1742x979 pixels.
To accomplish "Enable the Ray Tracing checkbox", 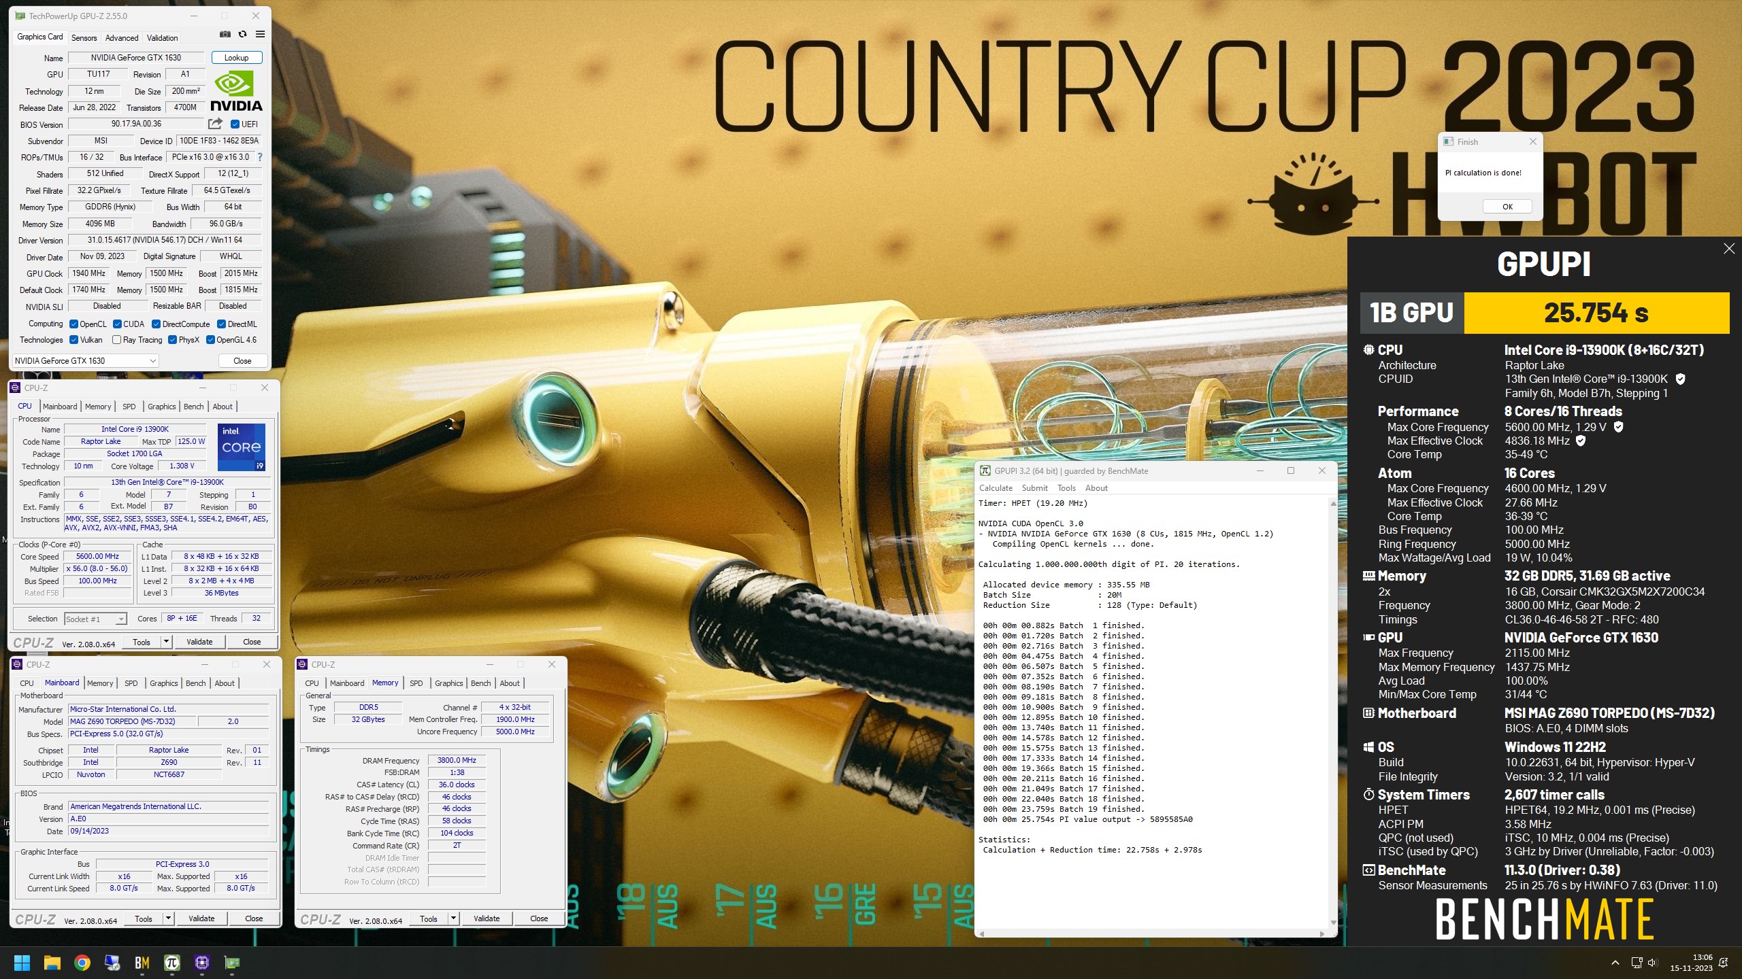I will (x=116, y=339).
